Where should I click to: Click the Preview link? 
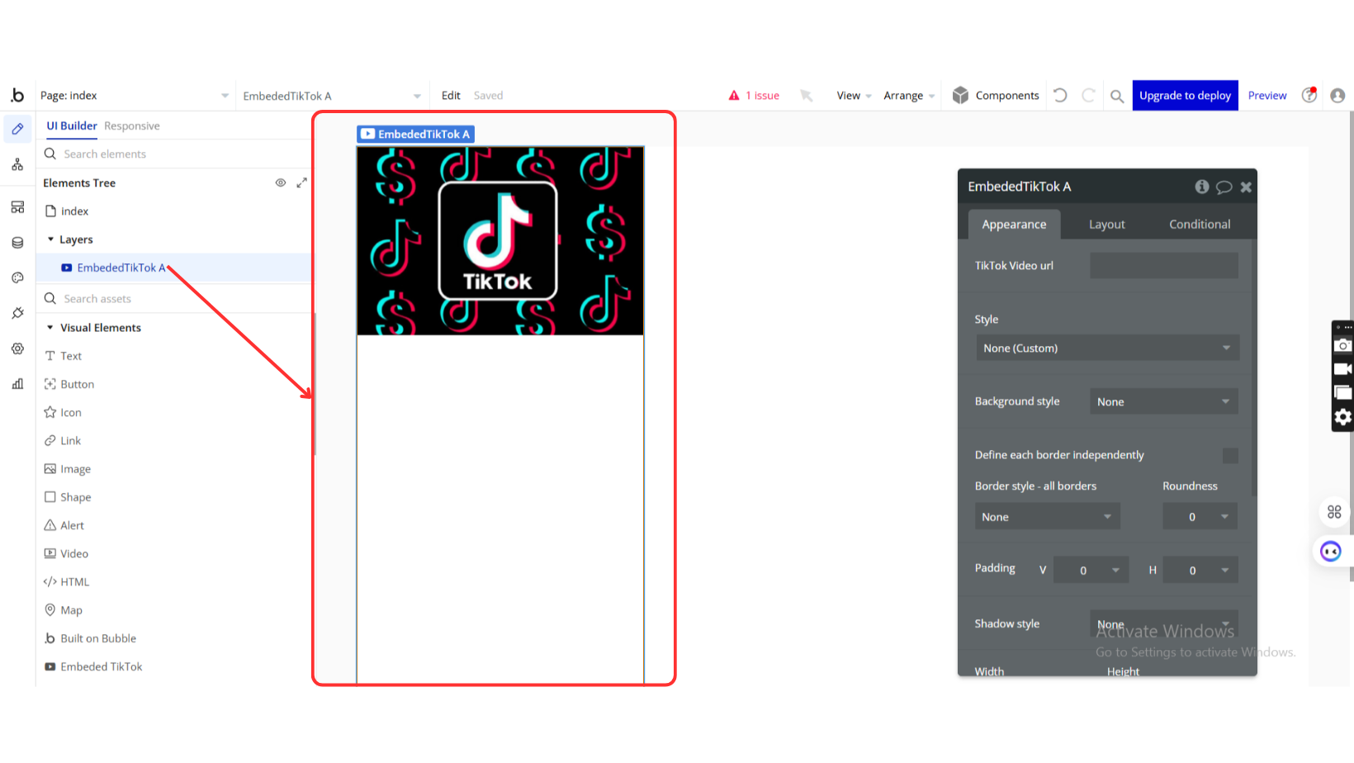tap(1267, 96)
